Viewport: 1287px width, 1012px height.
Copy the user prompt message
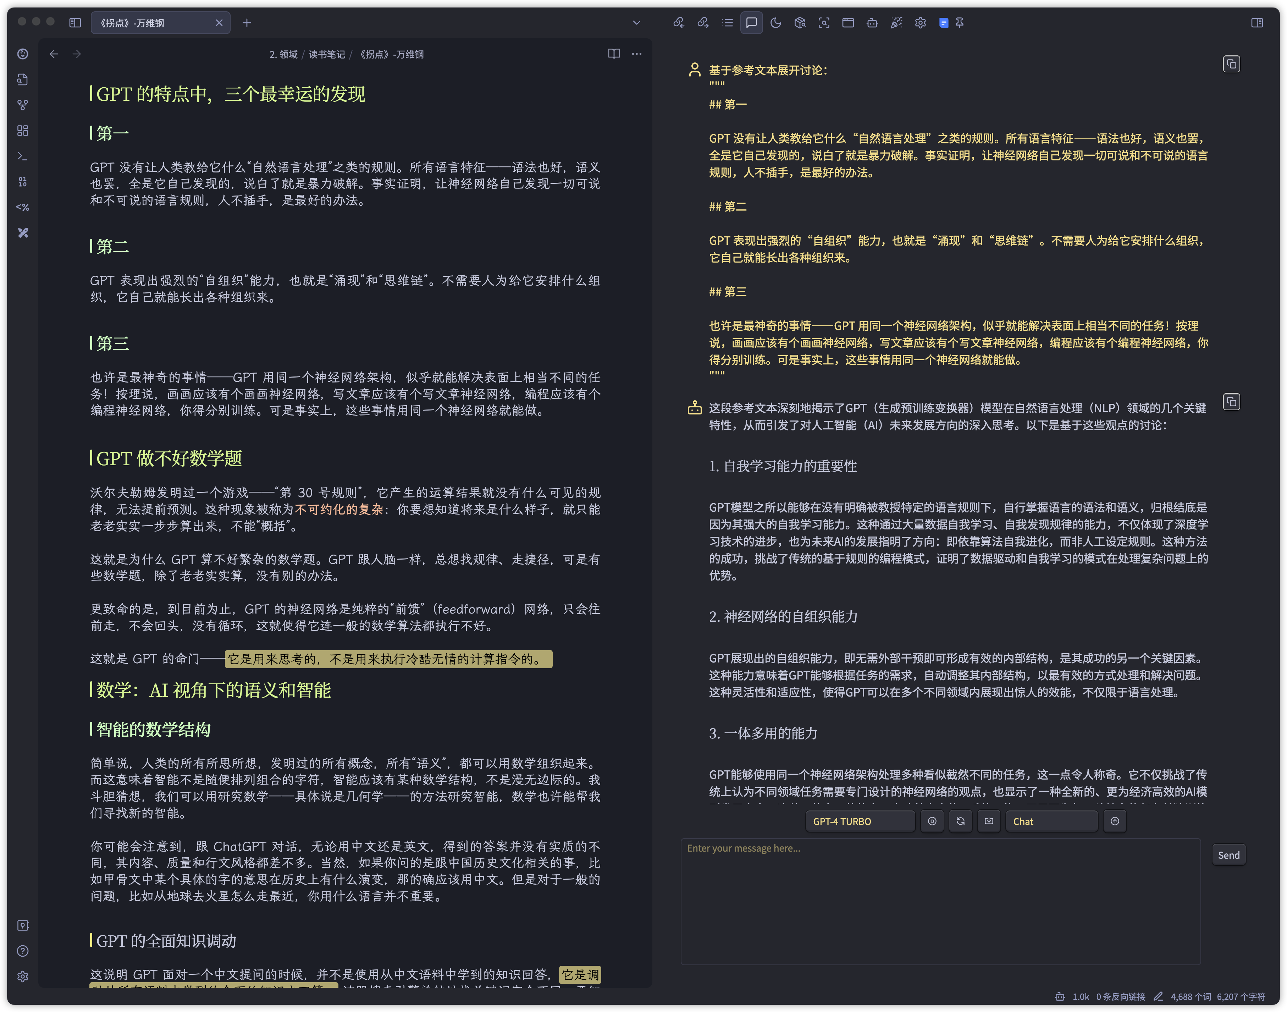tap(1231, 64)
